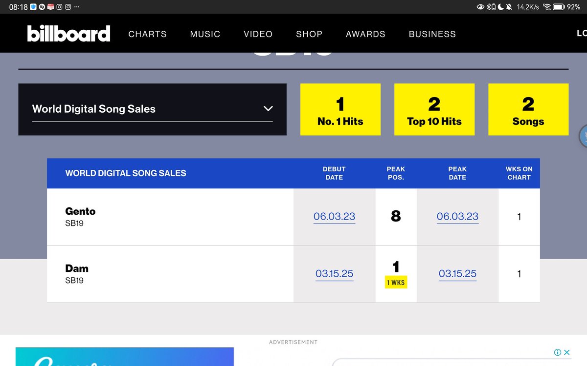Screen dimensions: 587x366
Task: Click the yellow 1 WKS badge
Action: (x=396, y=283)
